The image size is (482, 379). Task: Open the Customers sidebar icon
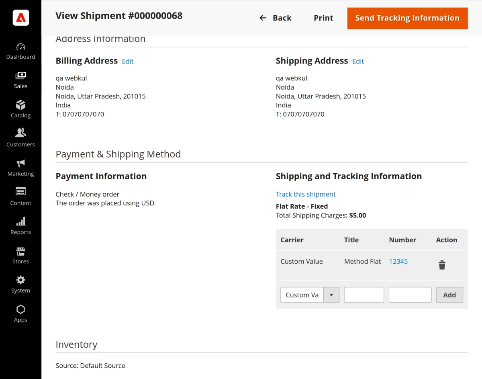tap(21, 133)
